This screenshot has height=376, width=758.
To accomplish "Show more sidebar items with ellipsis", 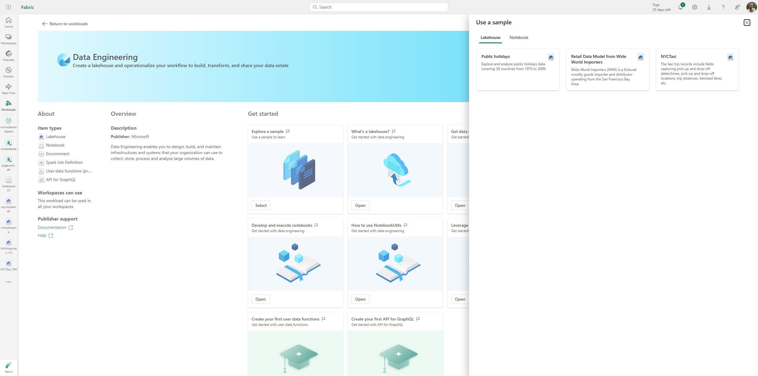I will [9, 282].
